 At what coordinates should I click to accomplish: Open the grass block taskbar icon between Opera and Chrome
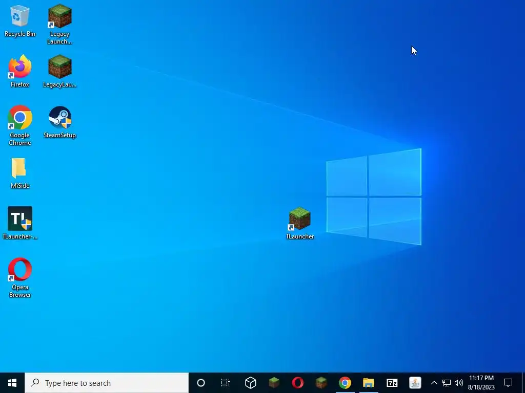321,383
